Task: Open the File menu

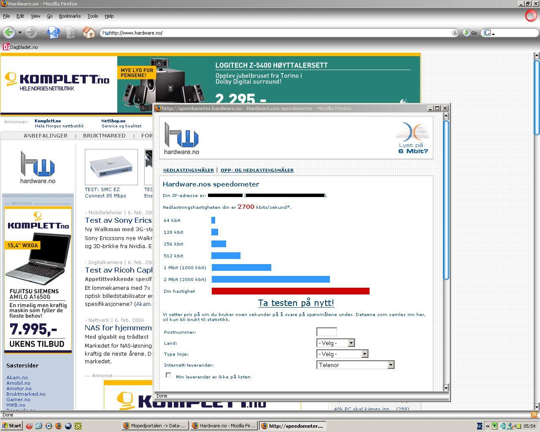Action: tap(6, 16)
